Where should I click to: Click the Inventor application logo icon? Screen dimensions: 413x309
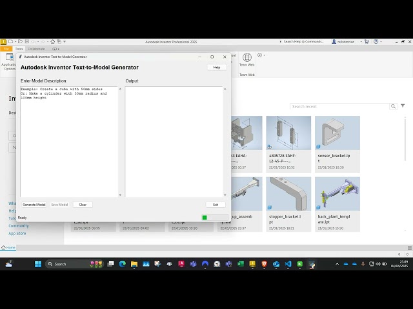tap(3, 42)
